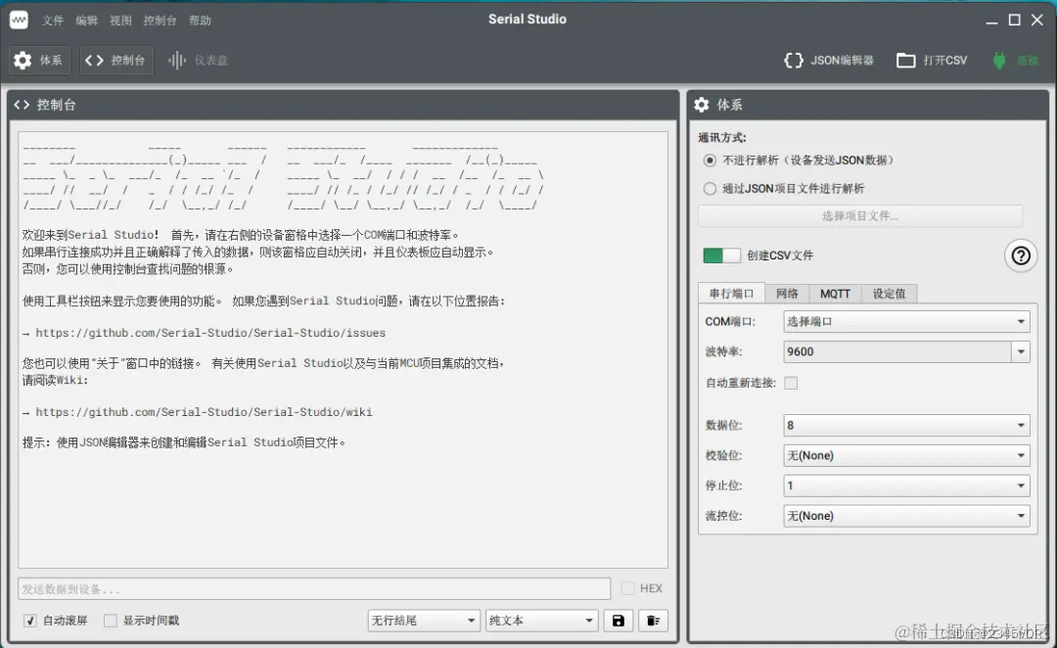
Task: Switch to the 串行端口 tab
Action: coord(731,294)
